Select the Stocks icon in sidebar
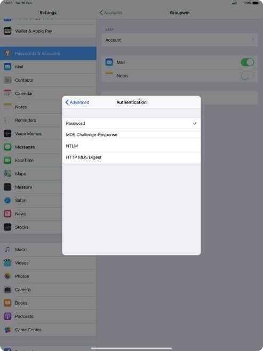The height and width of the screenshot is (351, 263). 7,227
